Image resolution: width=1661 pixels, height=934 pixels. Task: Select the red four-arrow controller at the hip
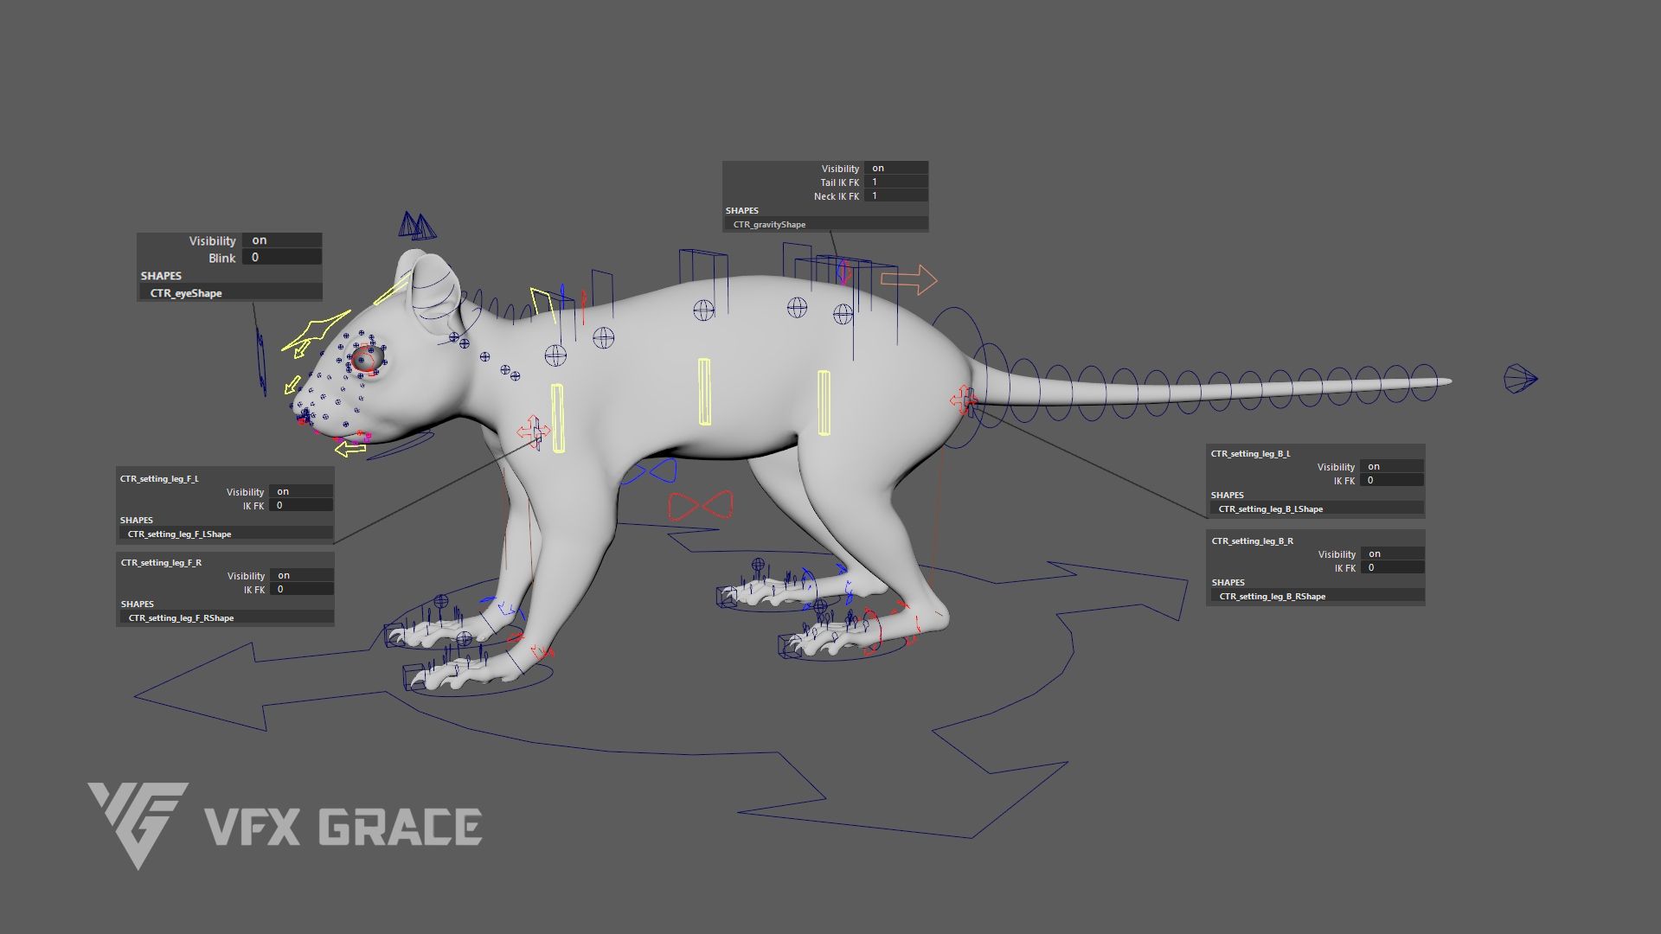pyautogui.click(x=963, y=400)
